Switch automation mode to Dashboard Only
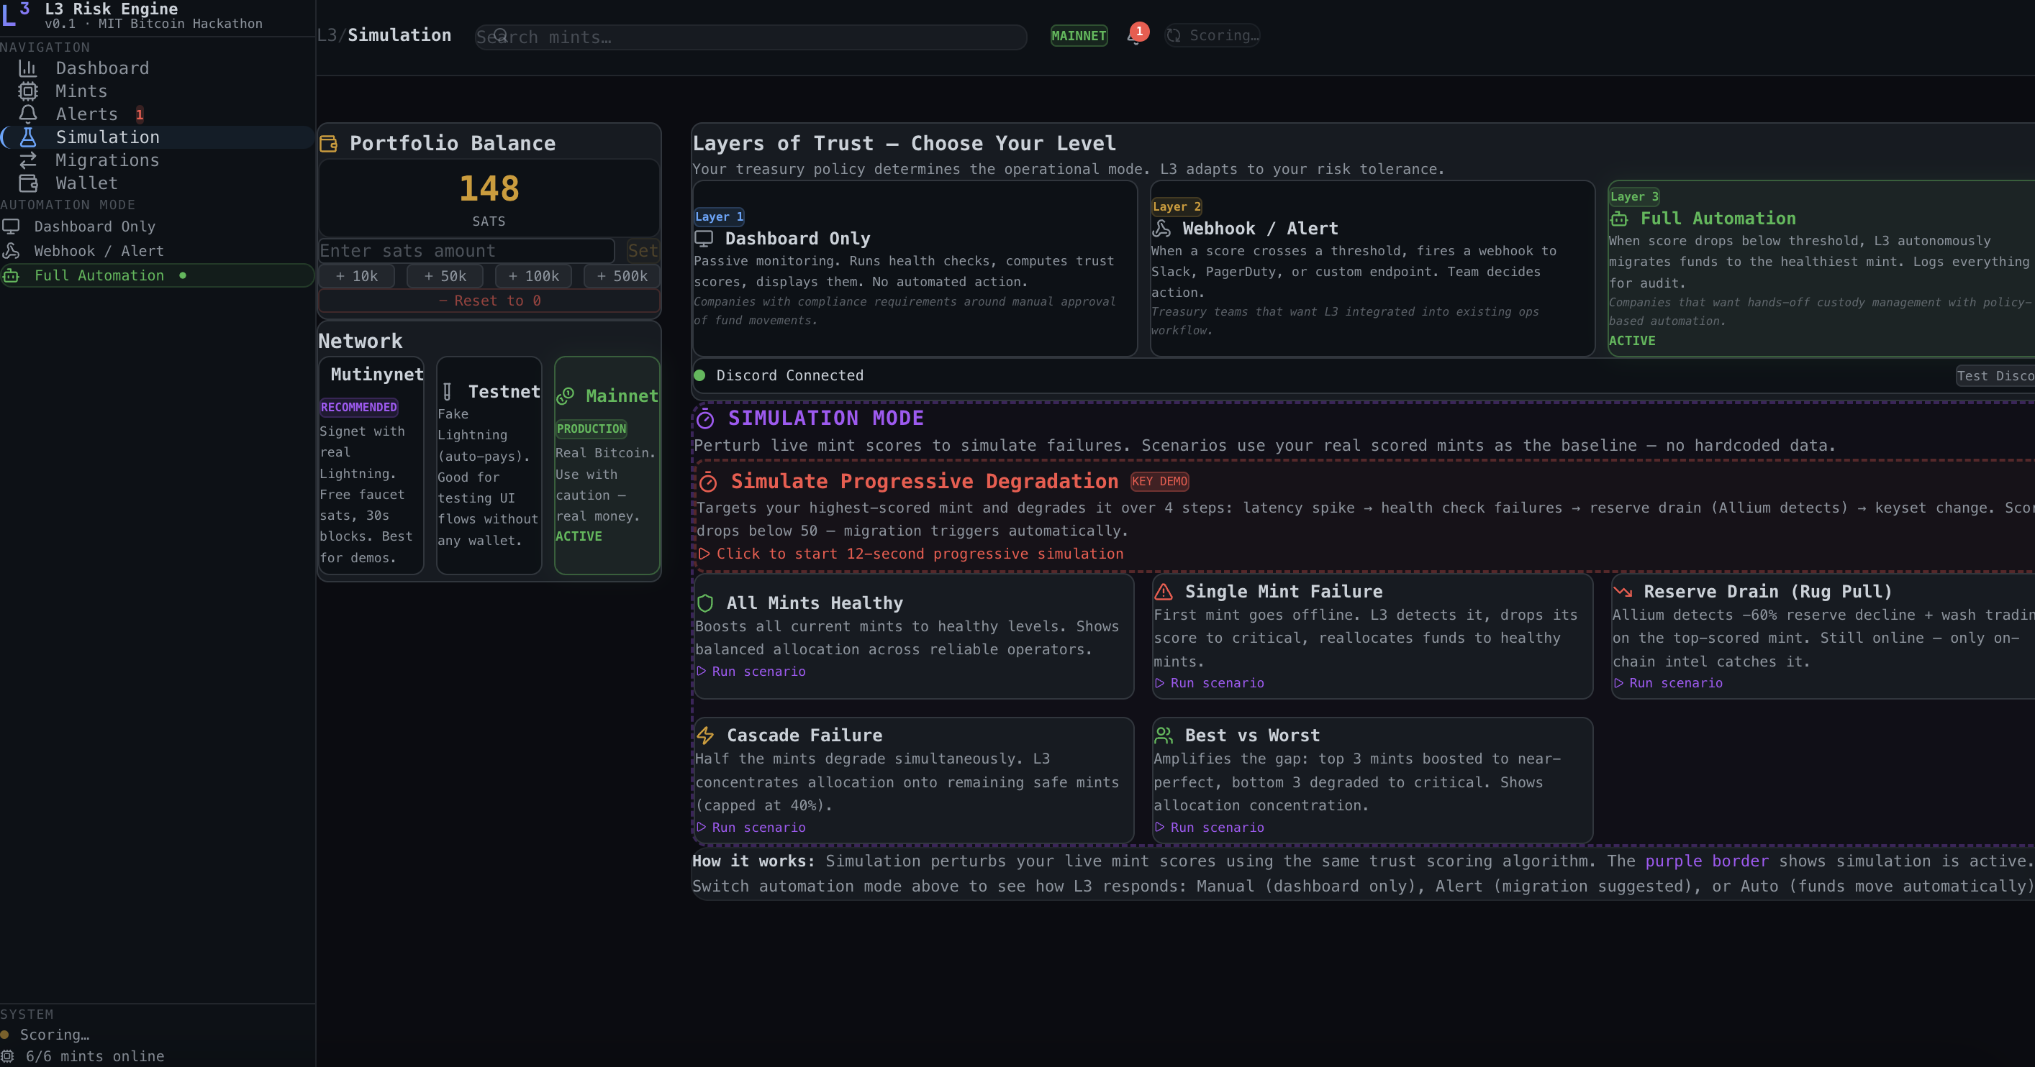Image resolution: width=2035 pixels, height=1067 pixels. [x=95, y=227]
